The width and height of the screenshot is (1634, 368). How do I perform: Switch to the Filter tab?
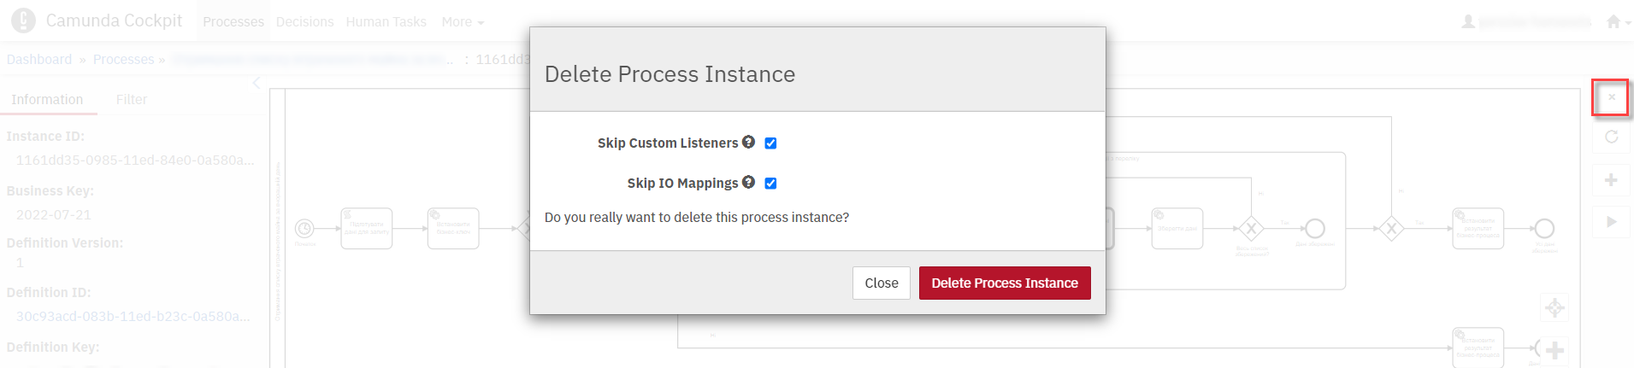point(132,100)
